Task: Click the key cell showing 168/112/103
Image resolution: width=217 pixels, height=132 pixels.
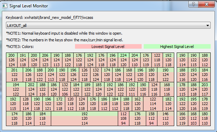Action: coord(194,119)
